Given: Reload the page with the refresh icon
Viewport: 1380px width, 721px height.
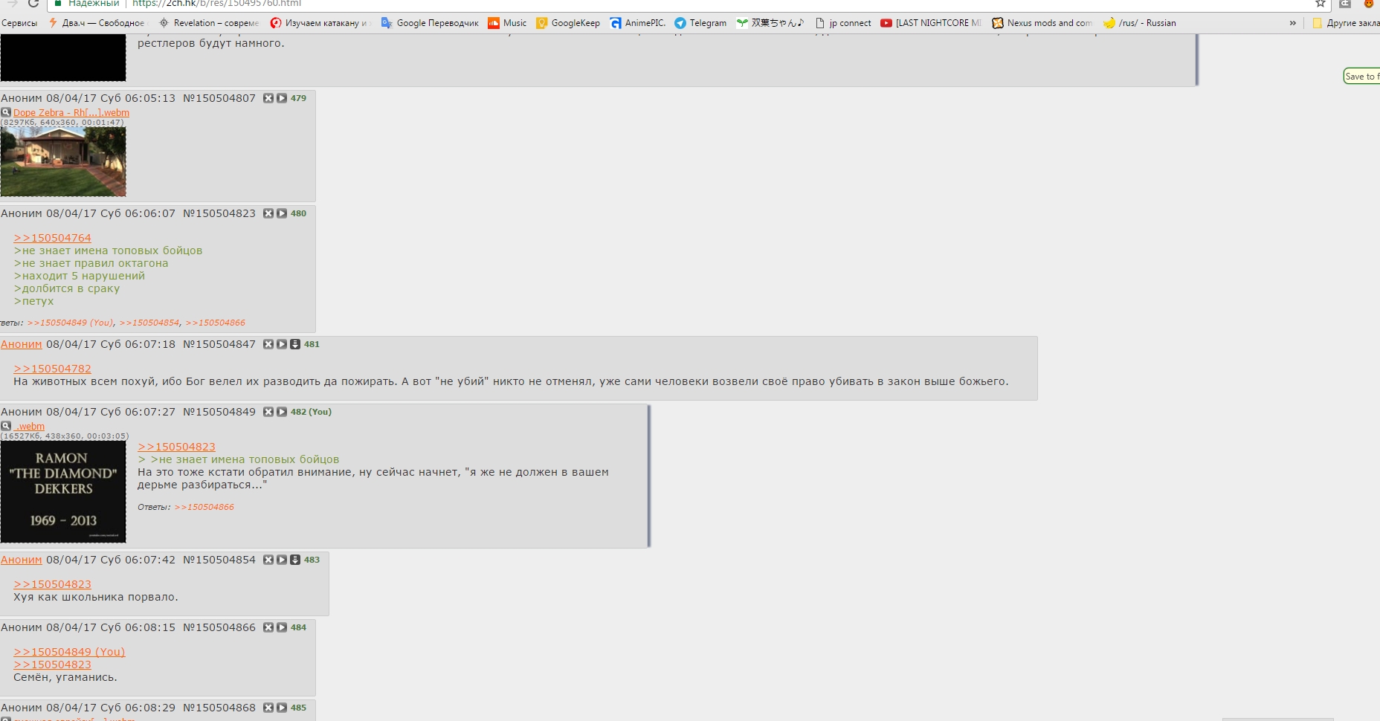Looking at the screenshot, I should click(x=33, y=3).
